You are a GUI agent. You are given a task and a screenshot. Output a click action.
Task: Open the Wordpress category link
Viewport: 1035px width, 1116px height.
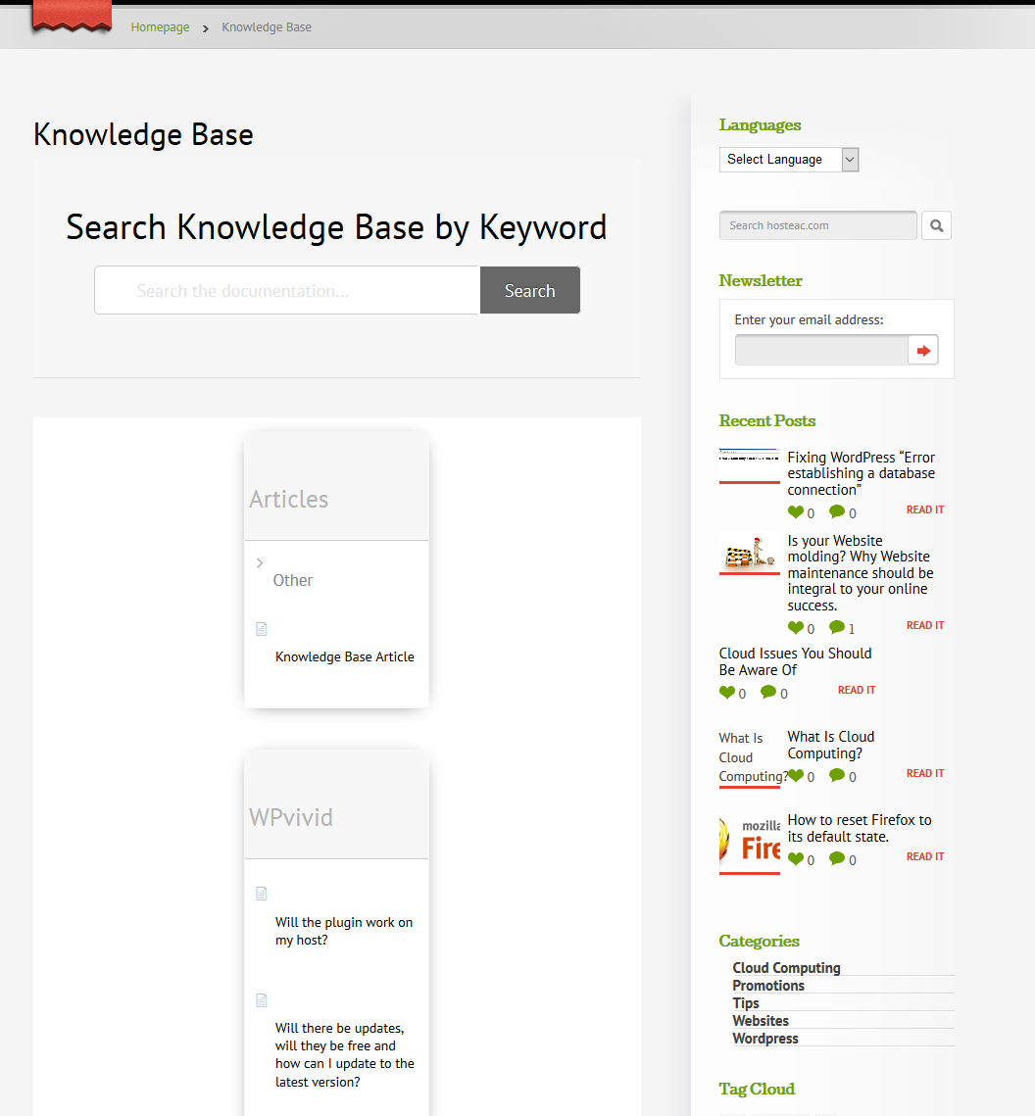click(764, 1039)
